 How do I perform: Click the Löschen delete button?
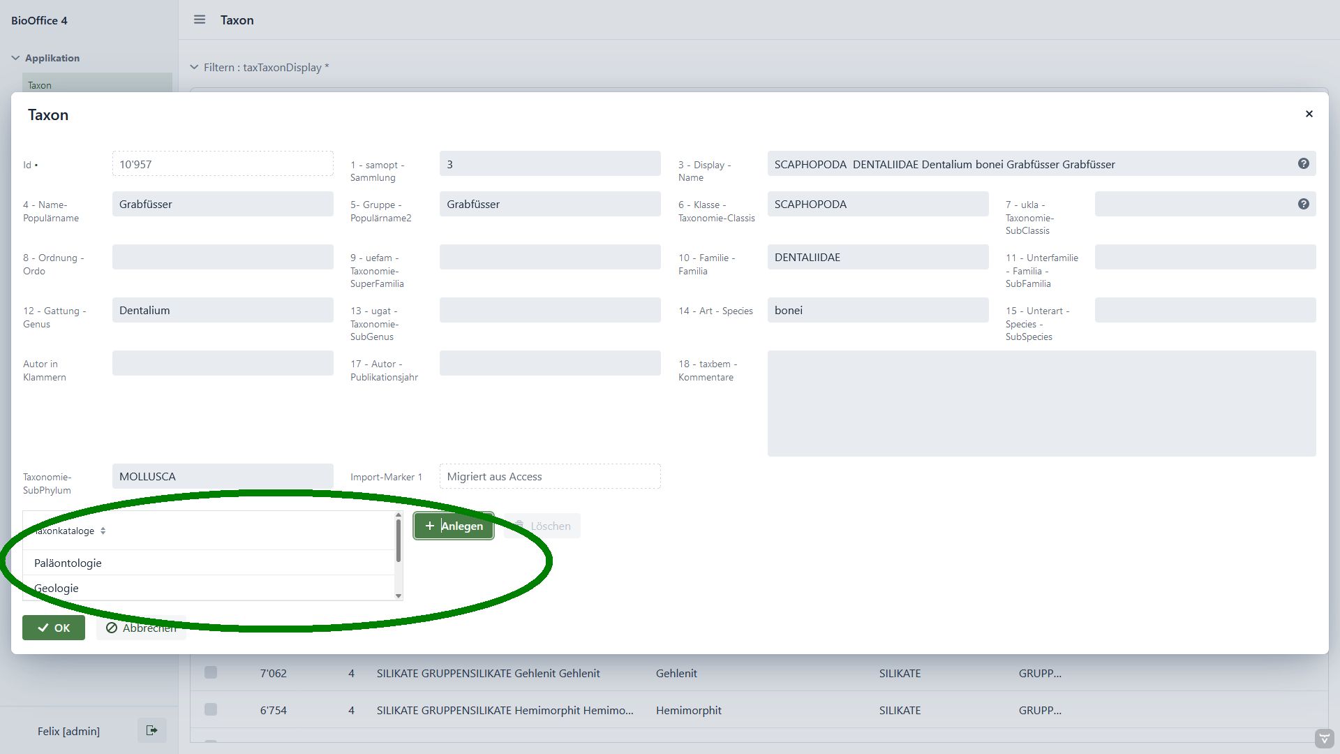click(x=542, y=526)
